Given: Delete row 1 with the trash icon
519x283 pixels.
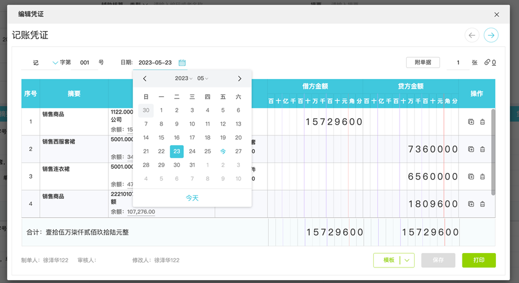Looking at the screenshot, I should click(x=483, y=122).
